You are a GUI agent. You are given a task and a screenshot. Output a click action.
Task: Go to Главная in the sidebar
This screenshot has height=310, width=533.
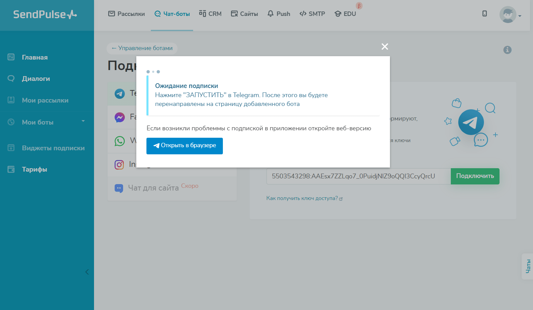tap(34, 57)
